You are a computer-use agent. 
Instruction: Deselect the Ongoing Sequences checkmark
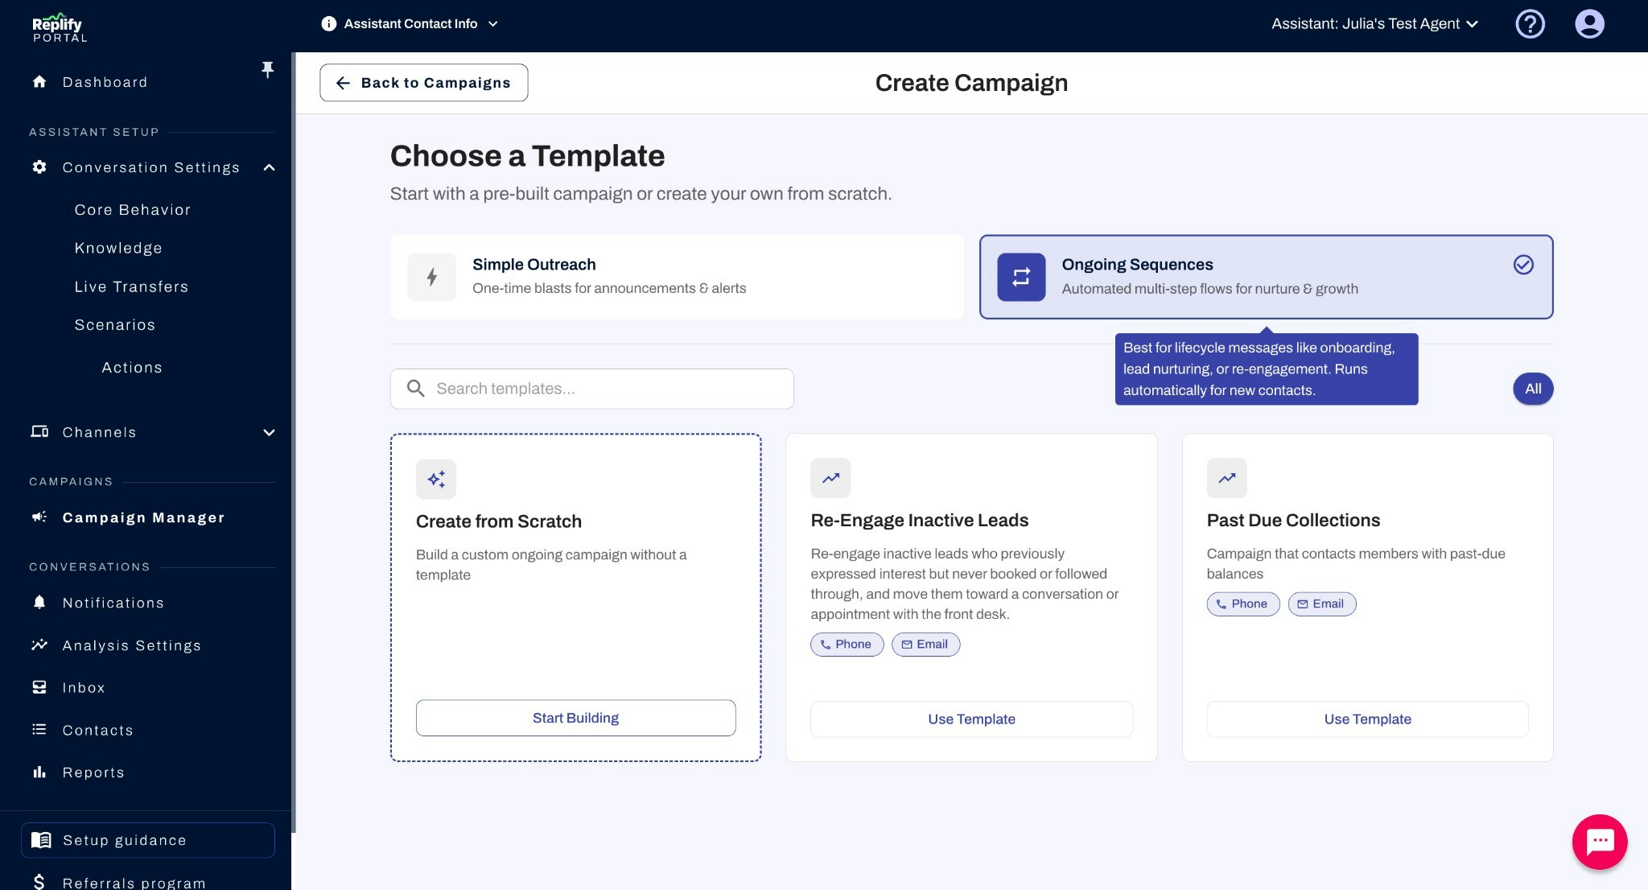(x=1522, y=264)
